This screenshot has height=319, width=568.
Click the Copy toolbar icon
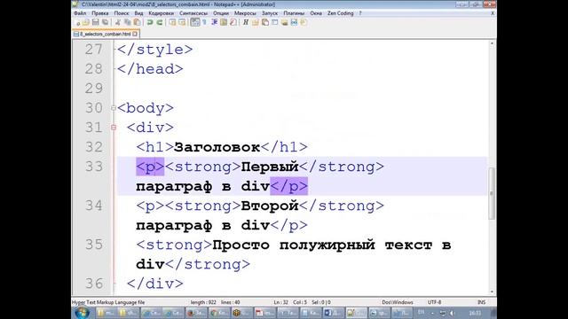[128, 22]
